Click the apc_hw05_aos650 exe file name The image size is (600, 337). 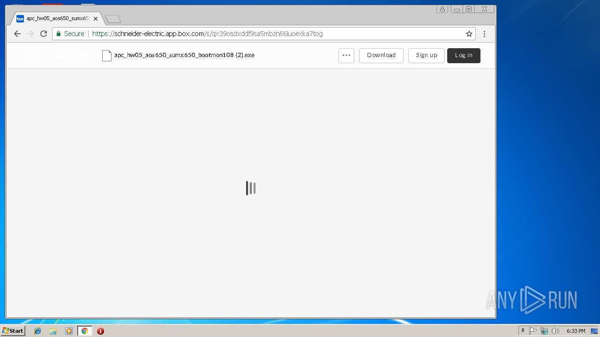(x=184, y=55)
